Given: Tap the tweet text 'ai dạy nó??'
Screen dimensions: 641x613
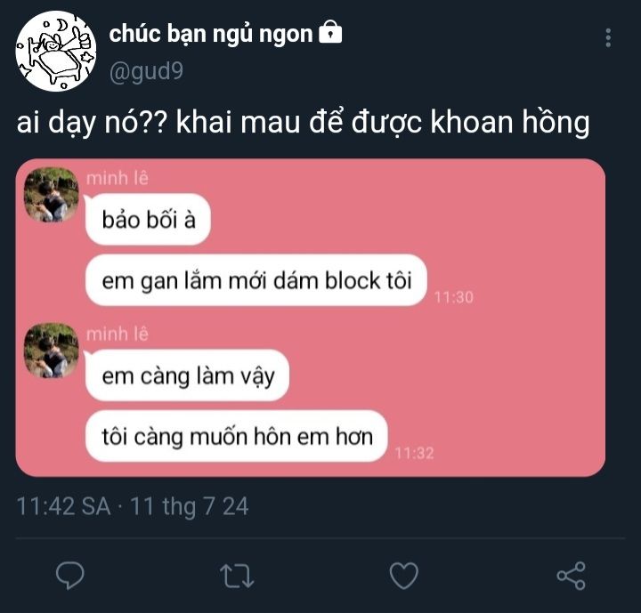Looking at the screenshot, I should pos(92,123).
